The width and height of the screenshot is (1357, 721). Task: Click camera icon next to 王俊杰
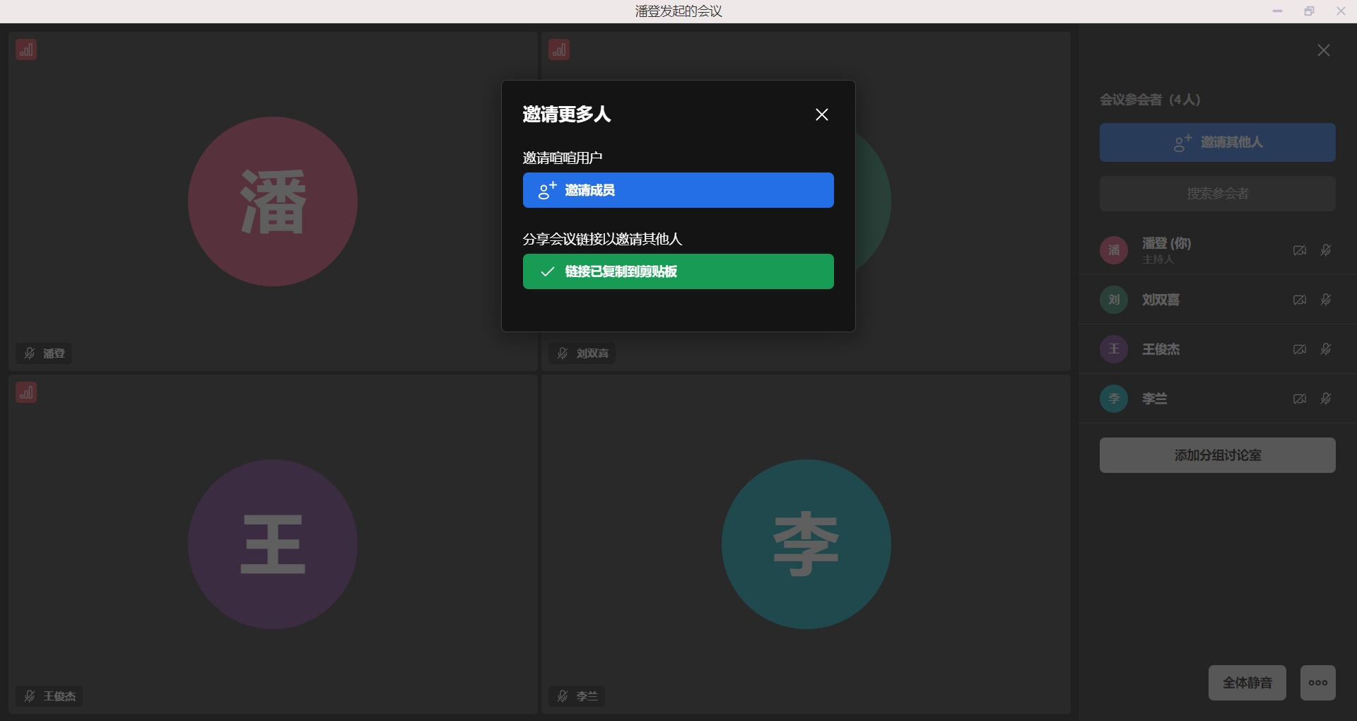(1299, 349)
